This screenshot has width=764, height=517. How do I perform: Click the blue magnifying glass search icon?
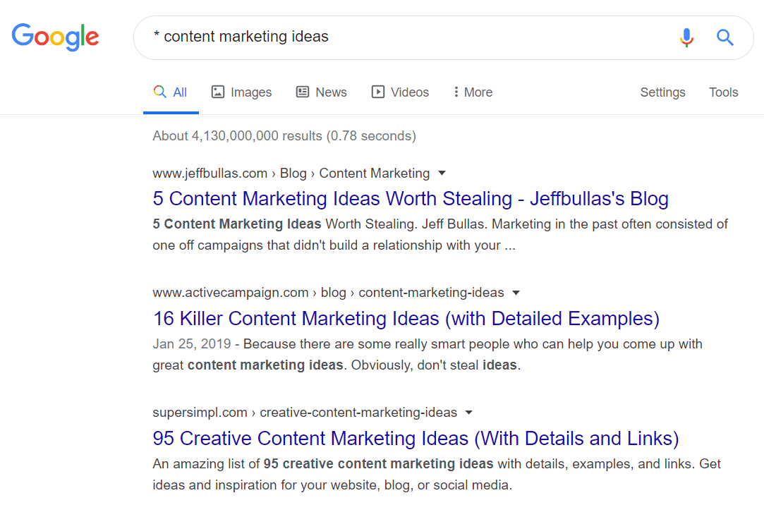coord(724,37)
